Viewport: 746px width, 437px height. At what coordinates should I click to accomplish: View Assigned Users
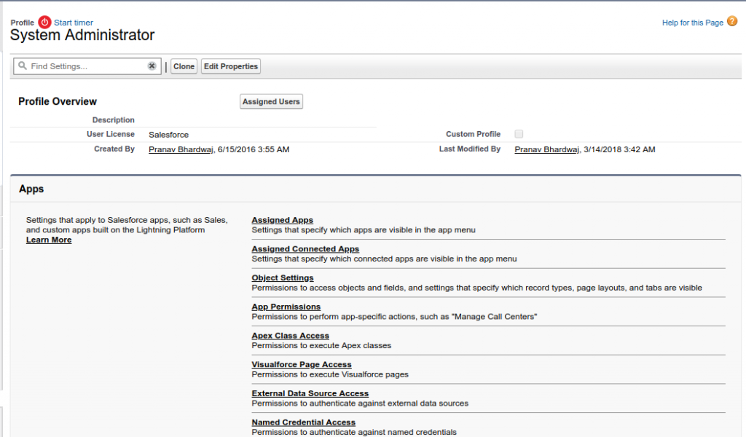point(271,101)
